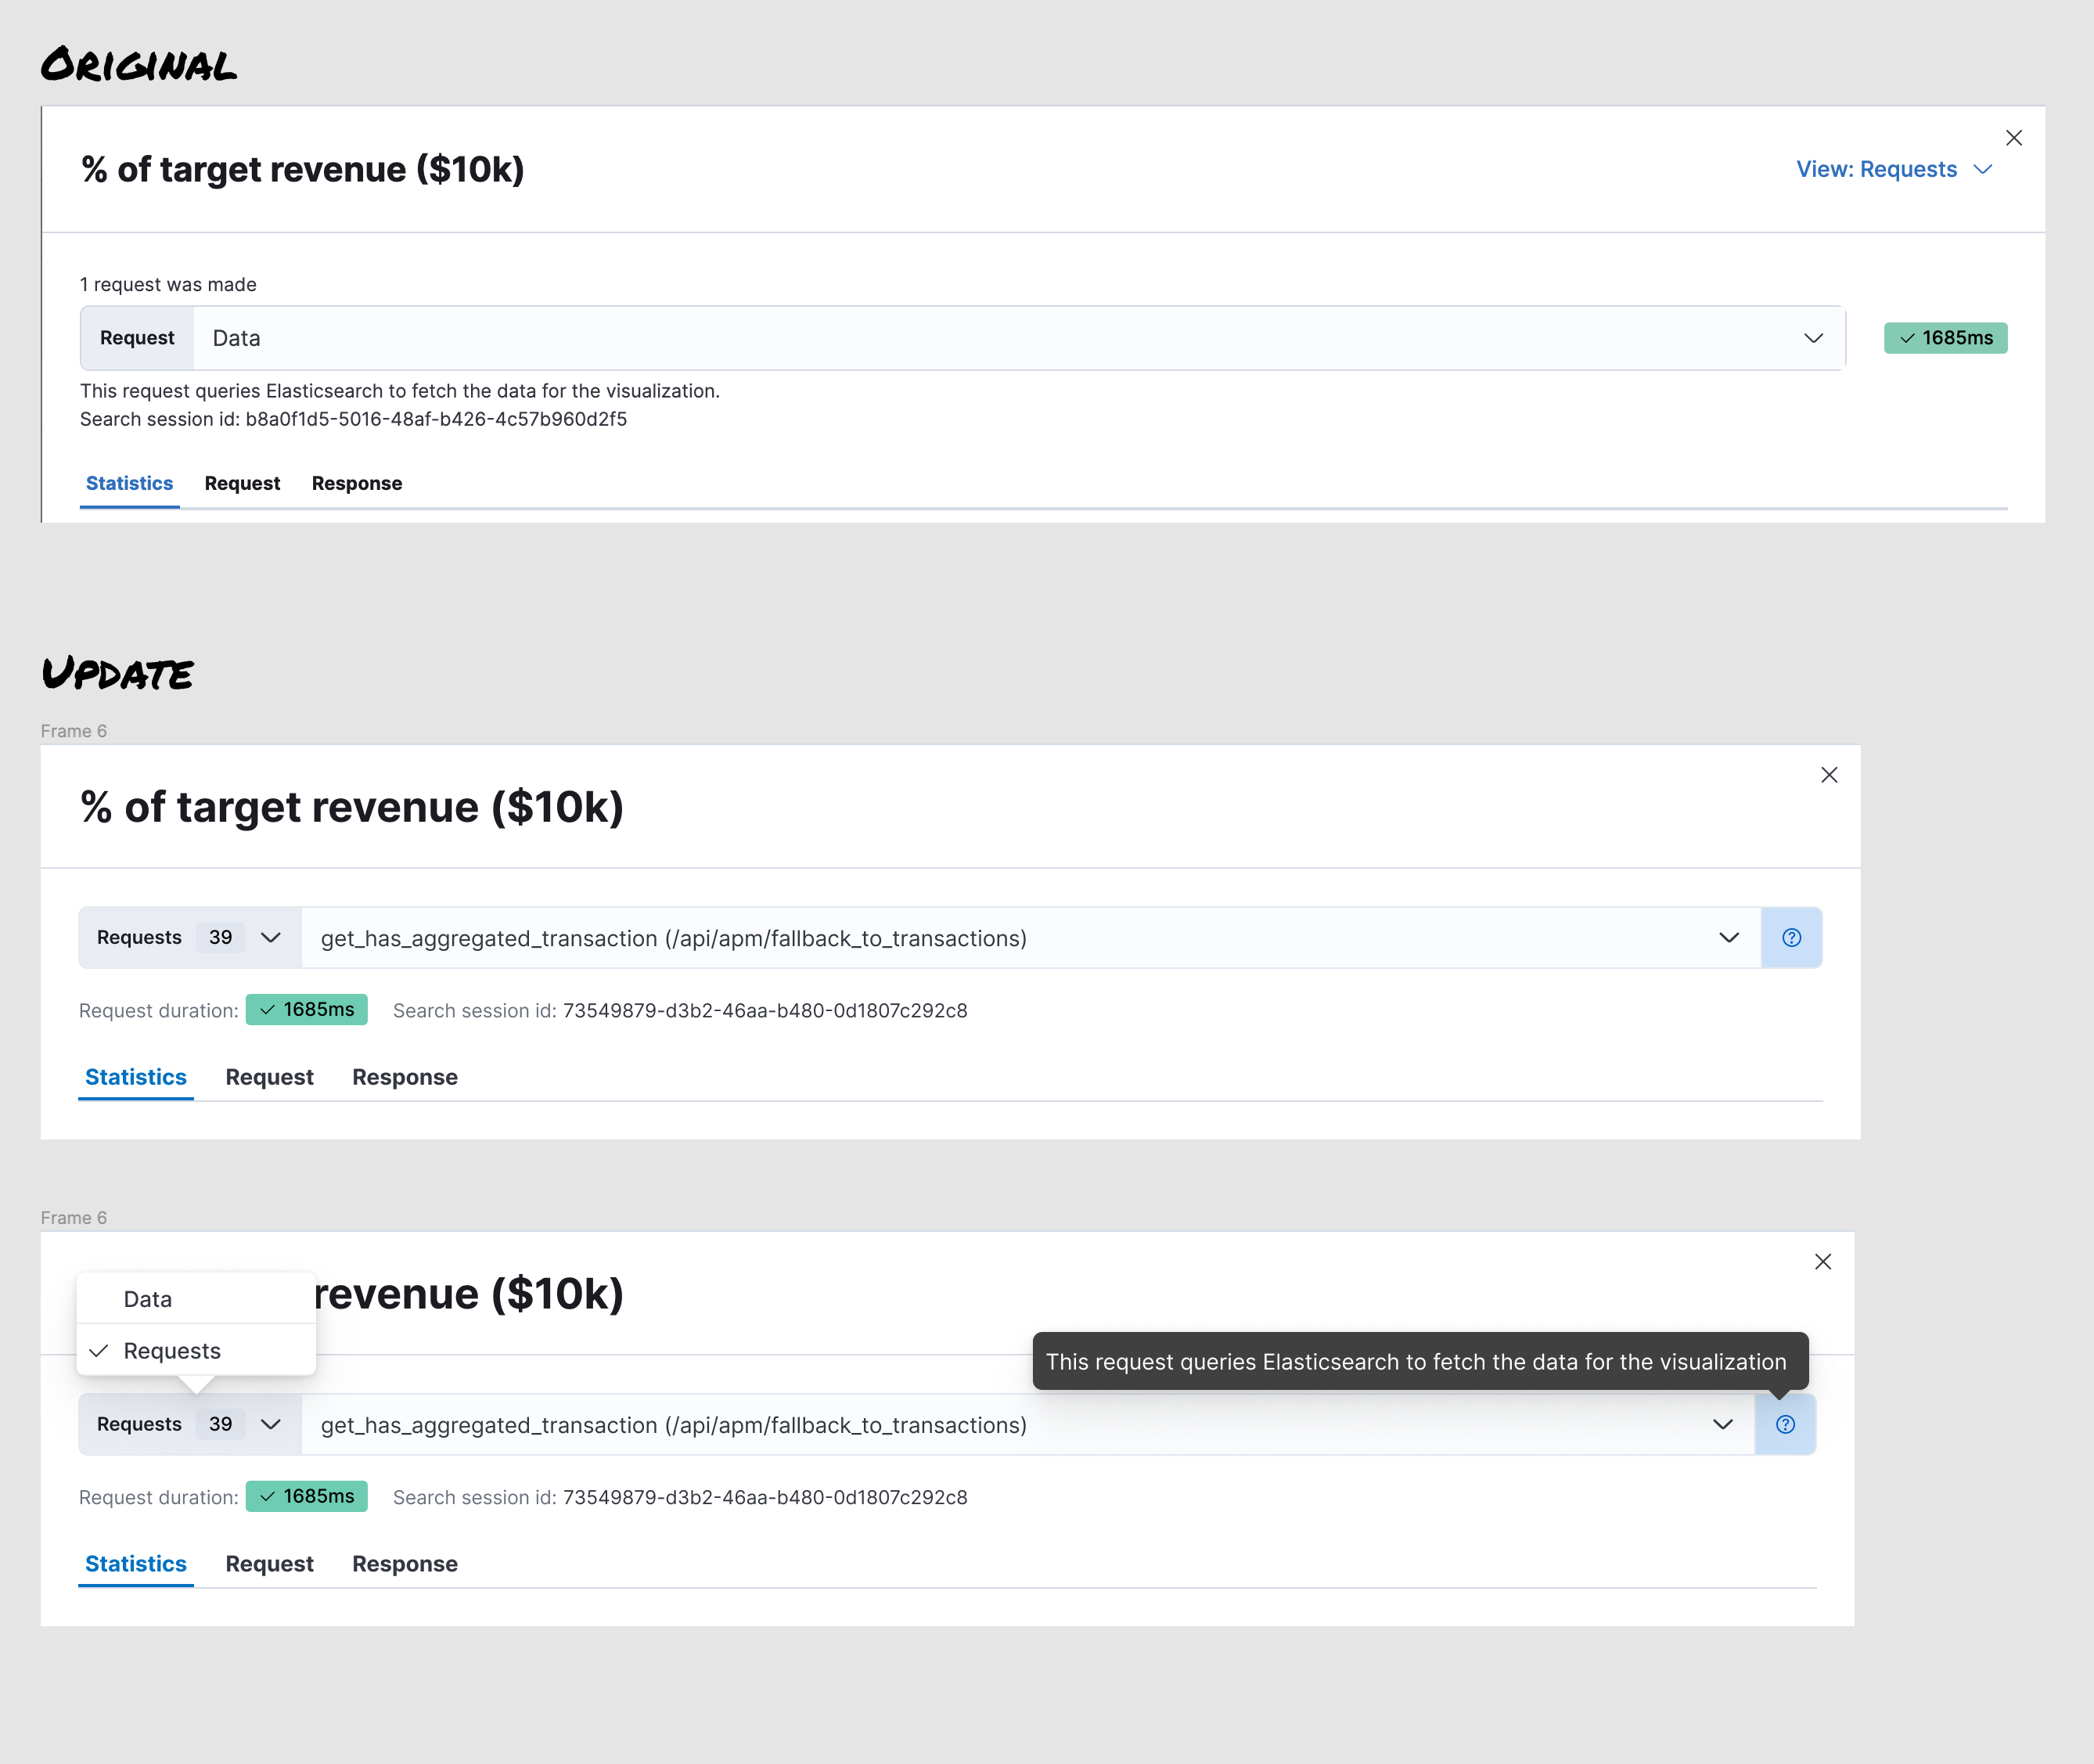The height and width of the screenshot is (1764, 2094).
Task: Choose Data option in popup menu
Action: point(148,1299)
